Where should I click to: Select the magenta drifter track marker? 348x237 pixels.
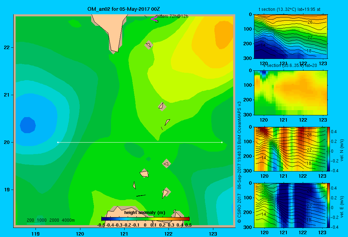154,19
